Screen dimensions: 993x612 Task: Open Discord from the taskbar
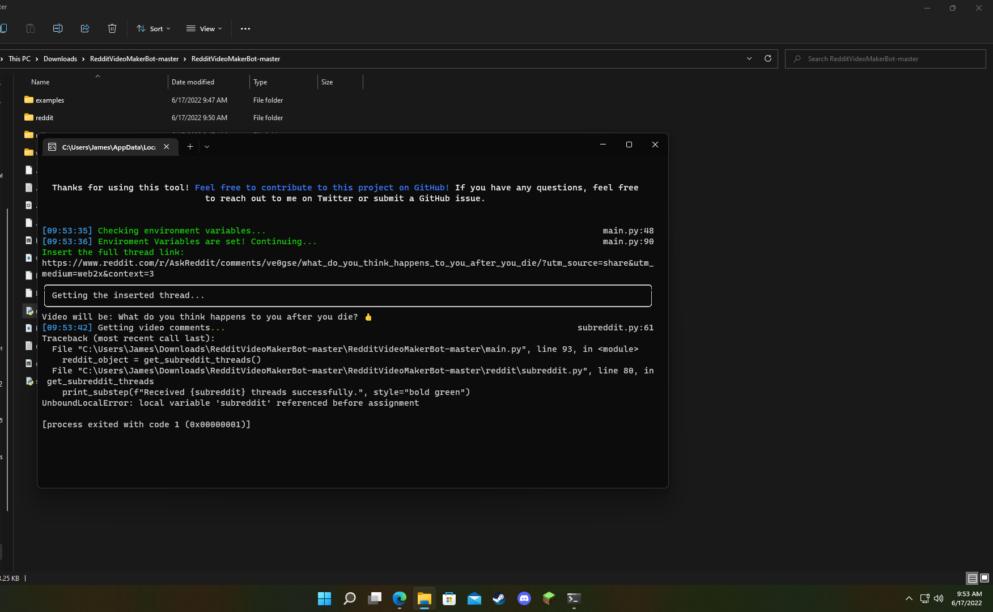524,598
